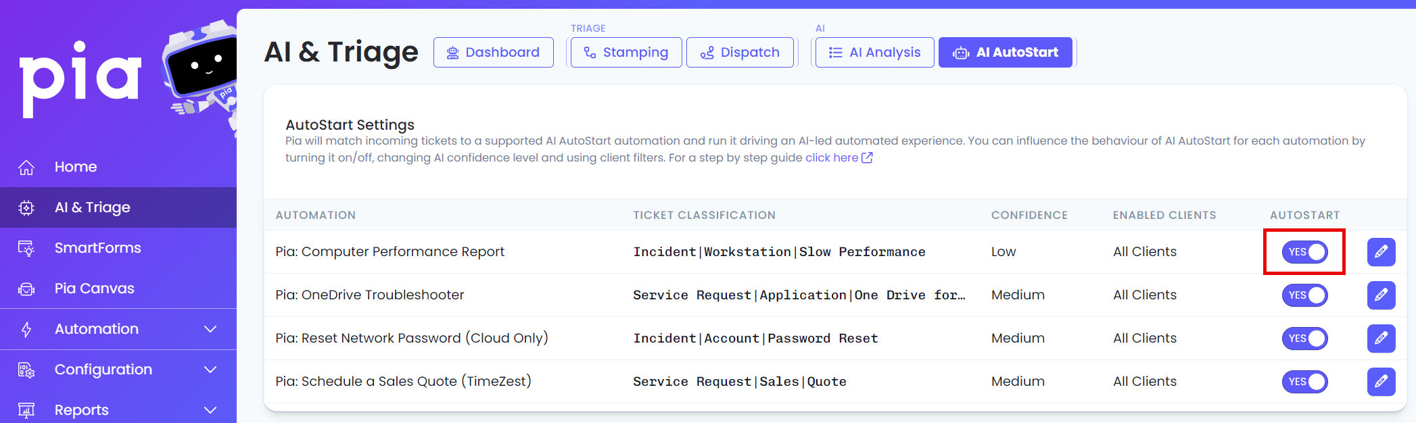
Task: Open the Automation sidebar menu
Action: click(x=118, y=329)
